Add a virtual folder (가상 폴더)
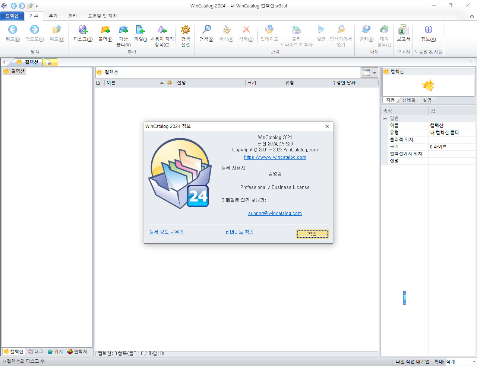The height and width of the screenshot is (366, 477). click(x=123, y=29)
